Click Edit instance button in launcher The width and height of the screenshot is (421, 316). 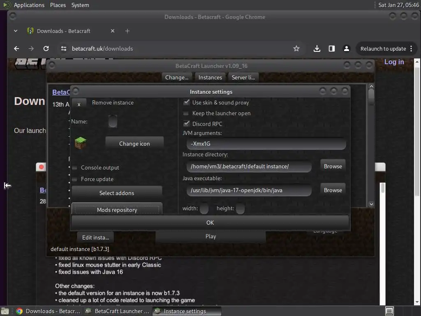coord(95,237)
